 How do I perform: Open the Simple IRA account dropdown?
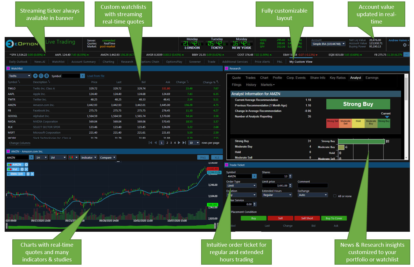point(328,44)
